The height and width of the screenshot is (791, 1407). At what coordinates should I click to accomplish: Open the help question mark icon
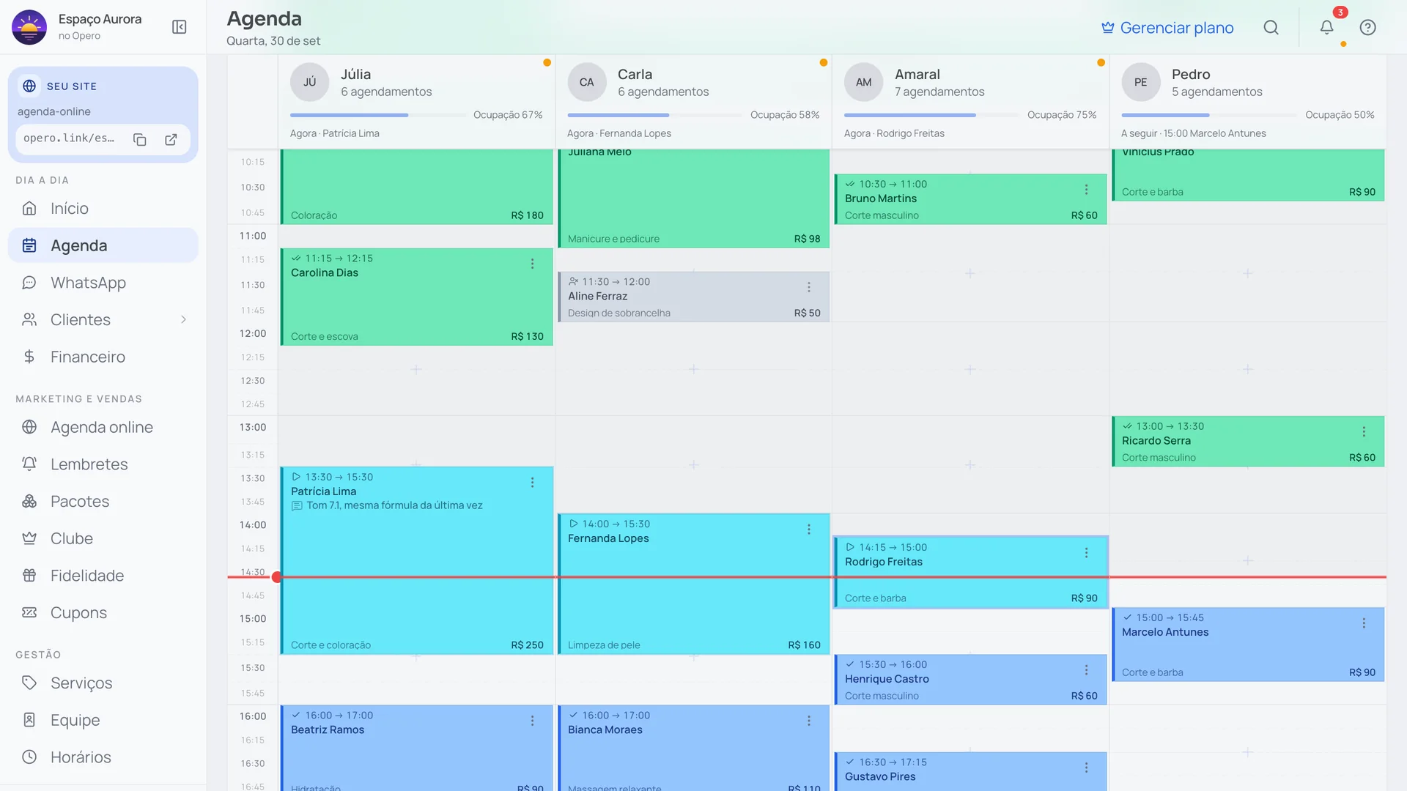point(1367,28)
